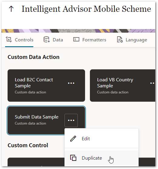Open the Controls tab
The height and width of the screenshot is (169, 158).
(x=19, y=40)
